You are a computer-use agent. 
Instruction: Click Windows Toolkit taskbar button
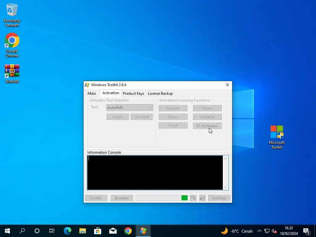coord(143,231)
